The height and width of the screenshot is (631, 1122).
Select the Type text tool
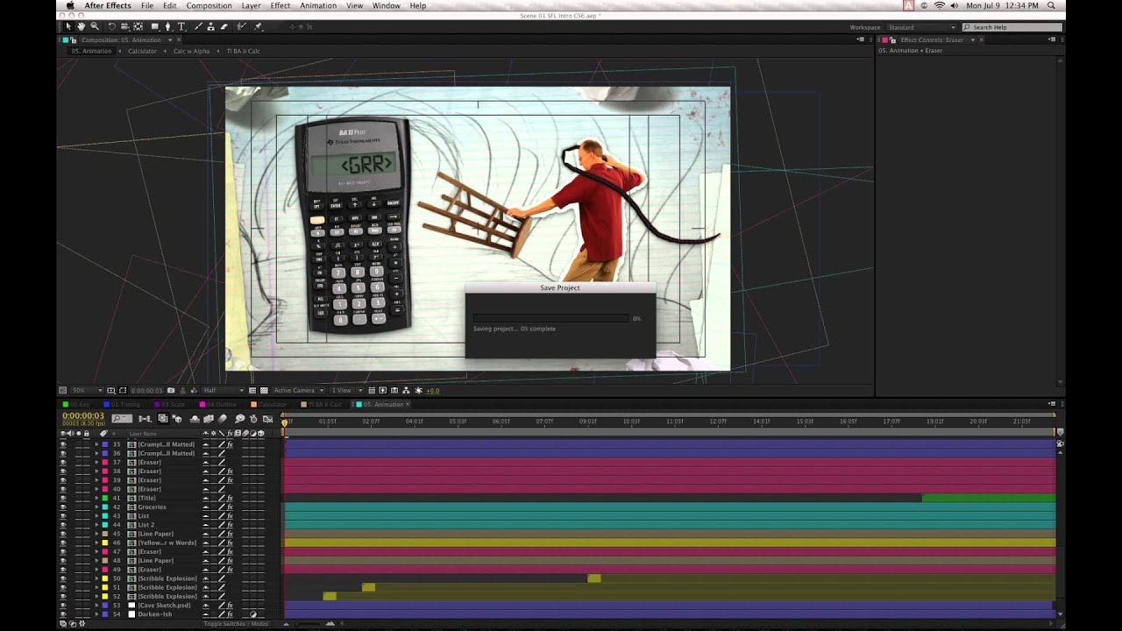(x=181, y=27)
